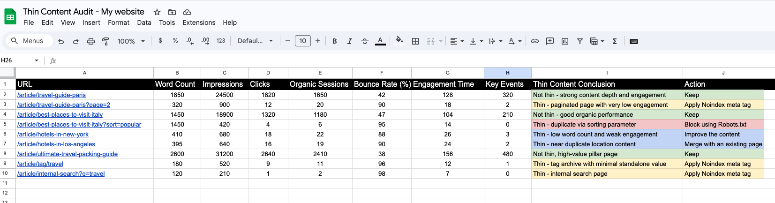This screenshot has height=203, width=775.
Task: Open horizontal align dropdown
Action: pos(457,41)
